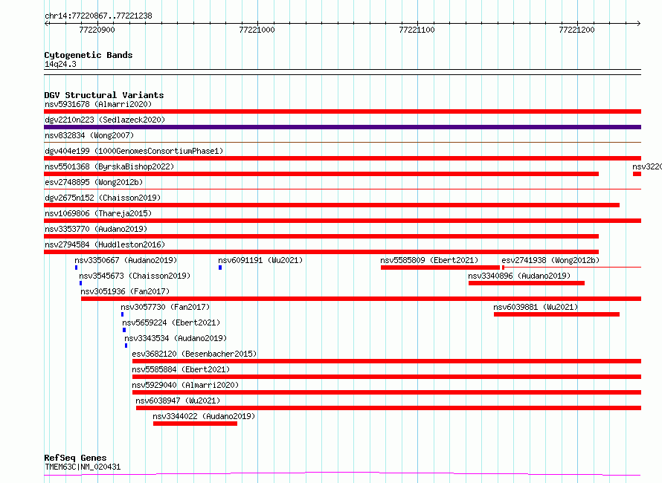Click nsv3343534 (Audano2019) label

176,338
